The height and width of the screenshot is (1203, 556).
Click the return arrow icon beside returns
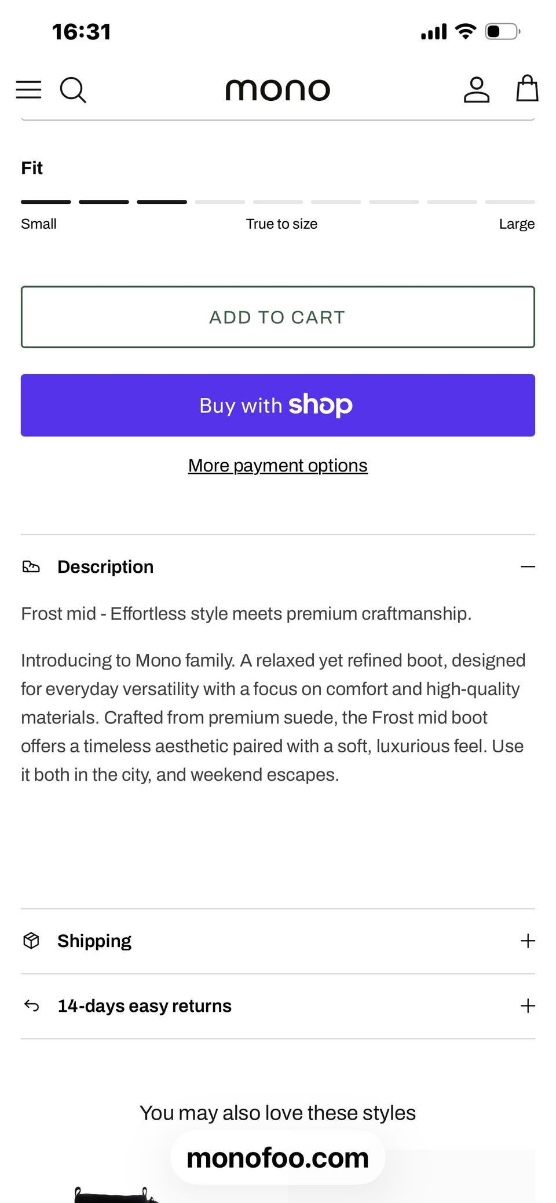point(32,1005)
